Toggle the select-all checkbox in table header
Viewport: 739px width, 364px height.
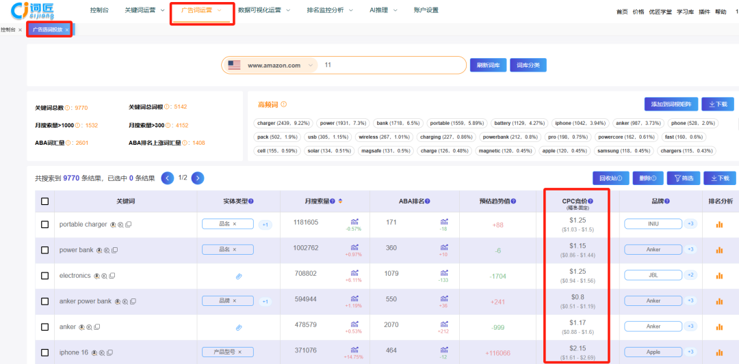coord(45,201)
